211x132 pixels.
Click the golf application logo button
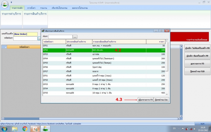pyautogui.click(x=5, y=4)
